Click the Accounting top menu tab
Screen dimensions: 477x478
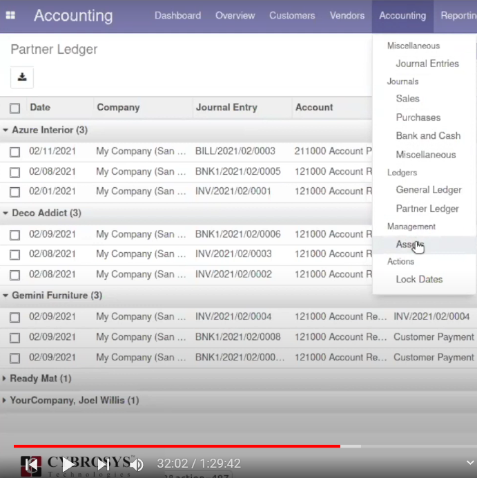coord(402,16)
